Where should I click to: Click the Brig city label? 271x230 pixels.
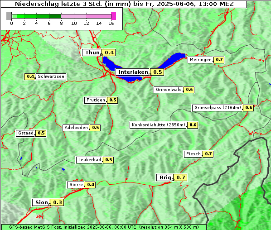click(165, 177)
